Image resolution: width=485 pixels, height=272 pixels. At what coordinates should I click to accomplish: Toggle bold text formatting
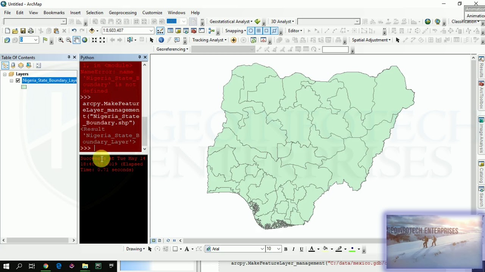tap(286, 249)
